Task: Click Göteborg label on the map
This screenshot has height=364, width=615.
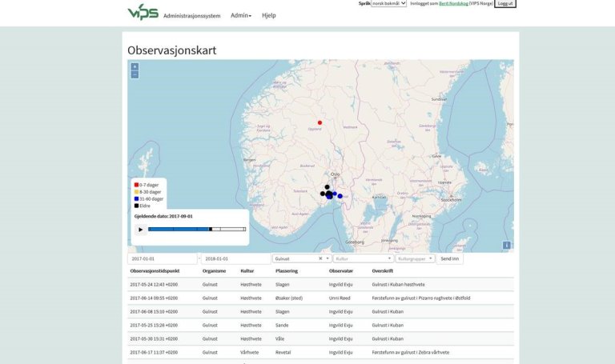Action: click(x=355, y=242)
